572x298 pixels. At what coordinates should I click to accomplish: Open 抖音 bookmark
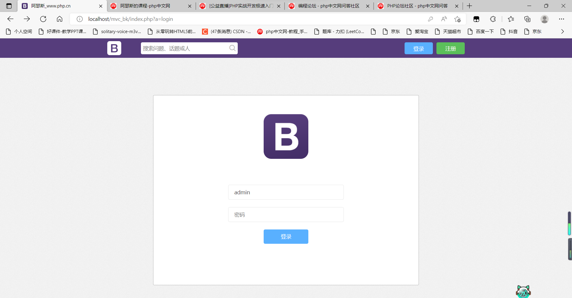[x=509, y=32]
